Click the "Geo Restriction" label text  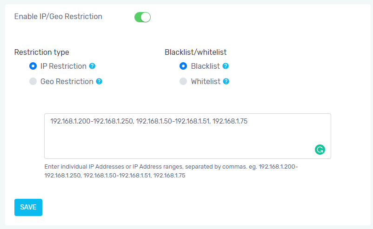tap(67, 81)
